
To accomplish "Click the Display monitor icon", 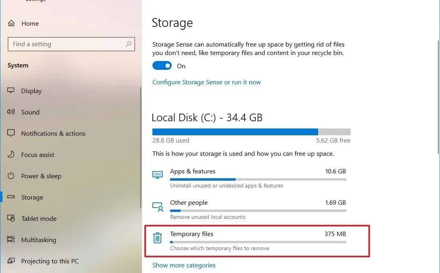I will (11, 90).
